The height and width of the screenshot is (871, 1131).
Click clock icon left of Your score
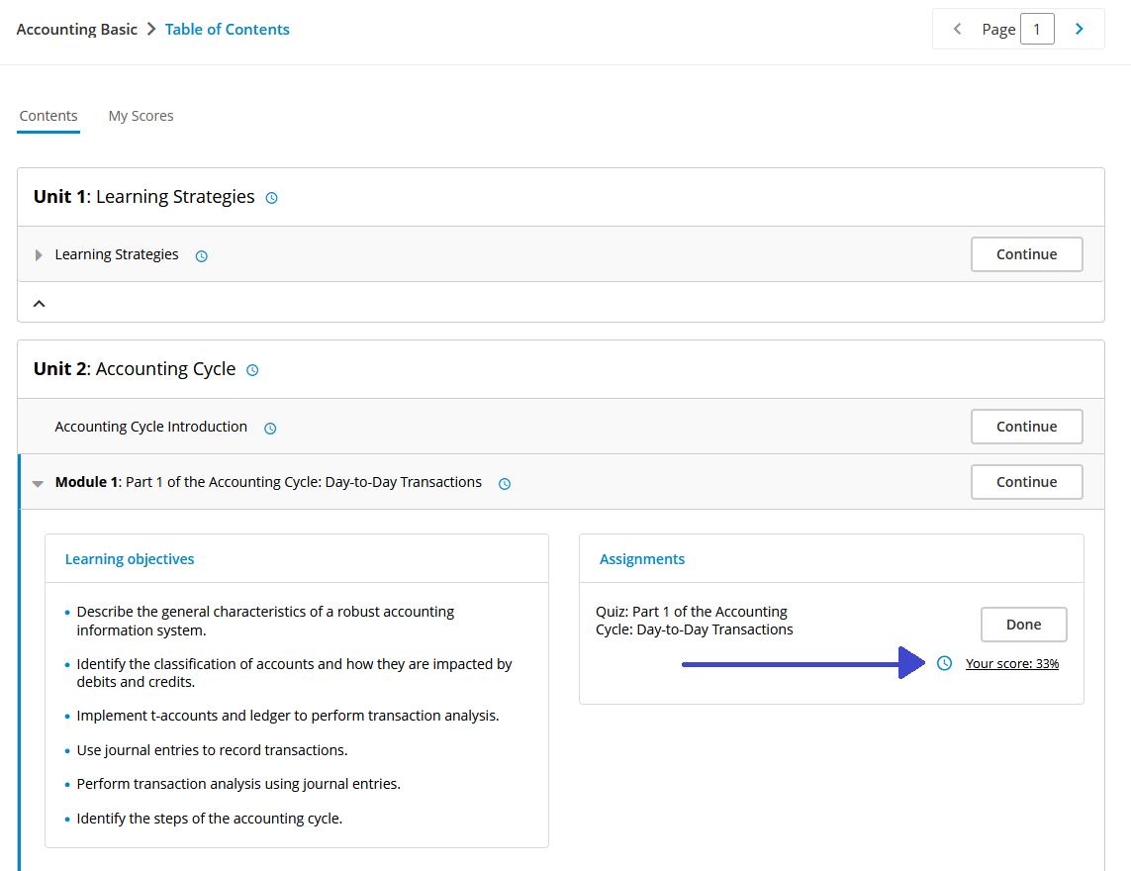point(944,663)
